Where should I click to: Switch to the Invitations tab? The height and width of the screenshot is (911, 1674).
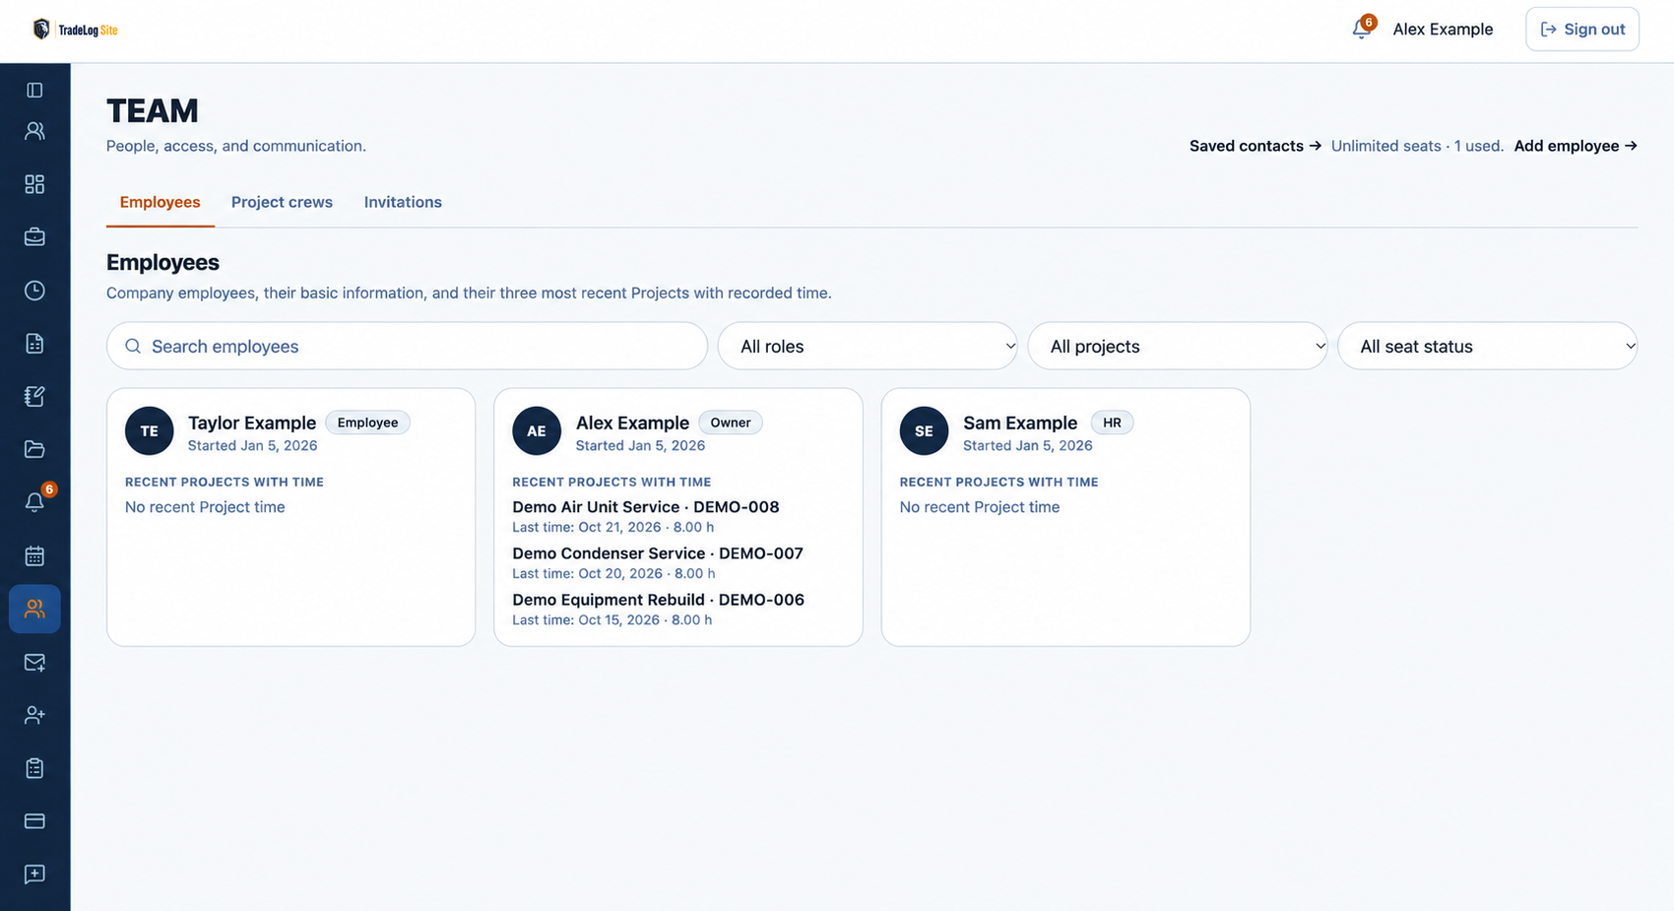click(x=403, y=202)
